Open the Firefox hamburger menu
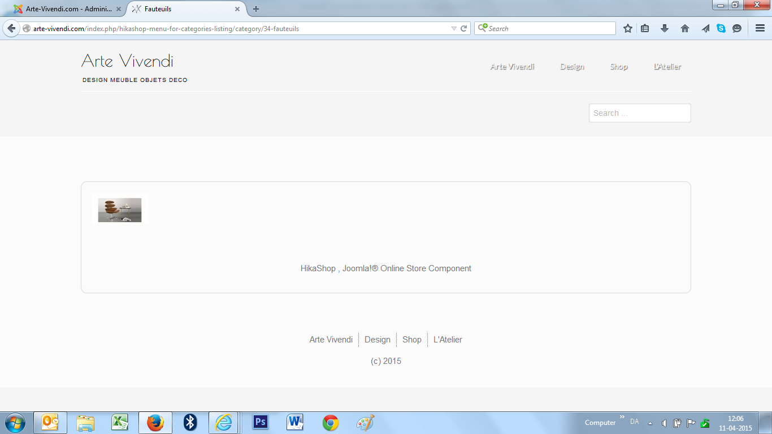Screen dimensions: 772x434 [x=760, y=28]
